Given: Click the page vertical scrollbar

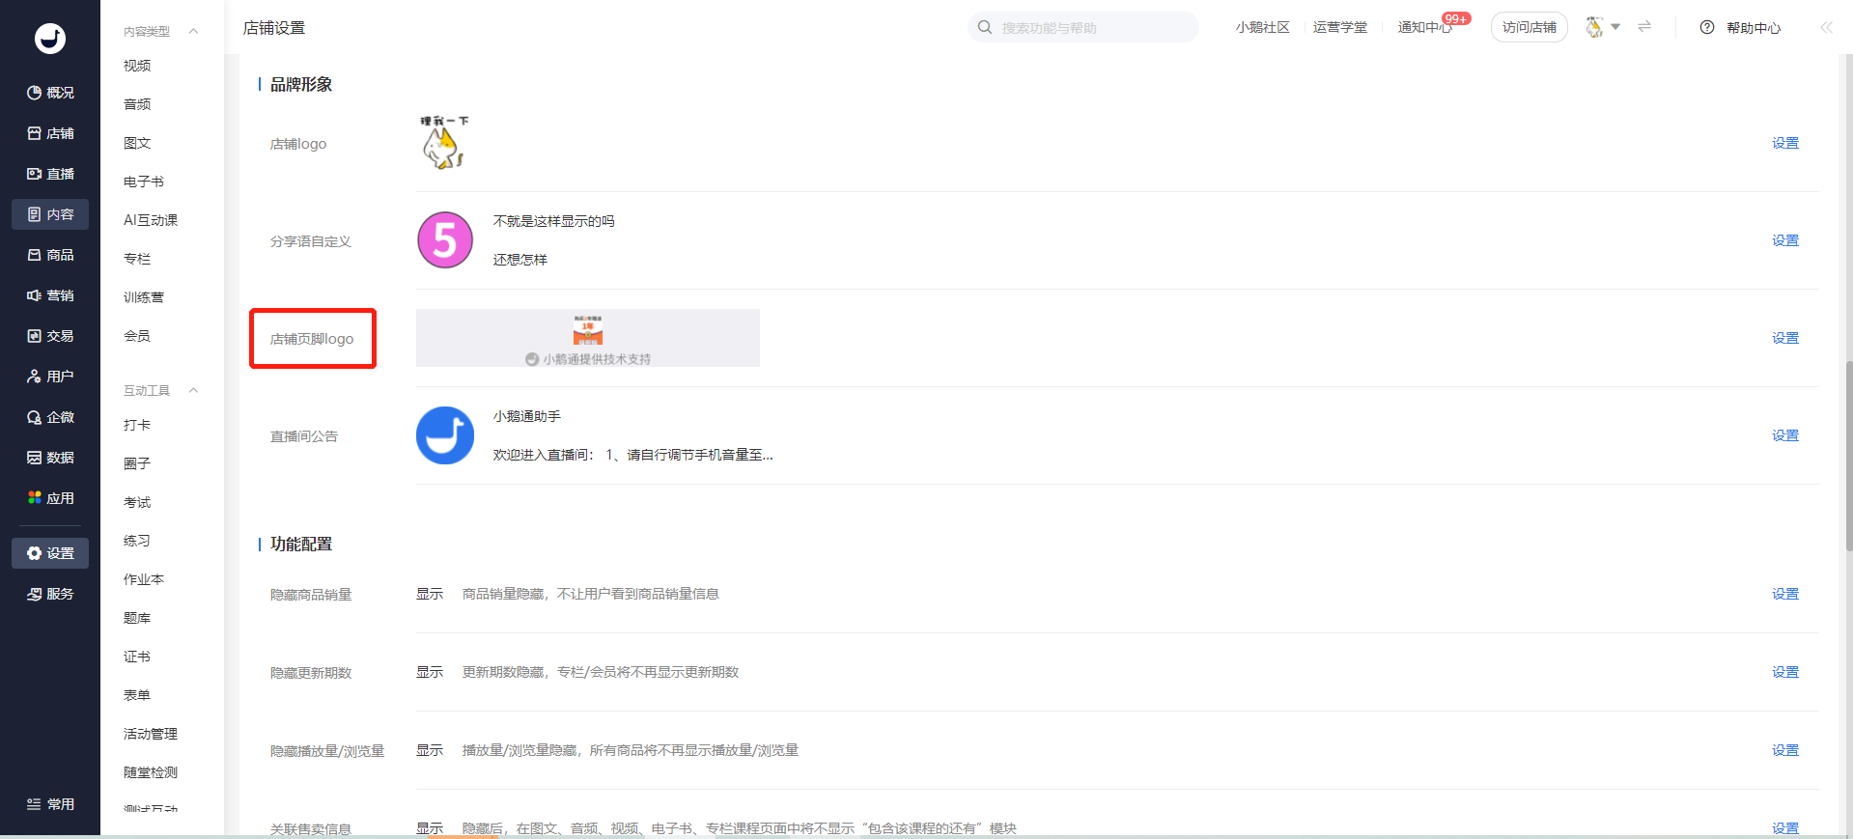Looking at the screenshot, I should click(1849, 455).
